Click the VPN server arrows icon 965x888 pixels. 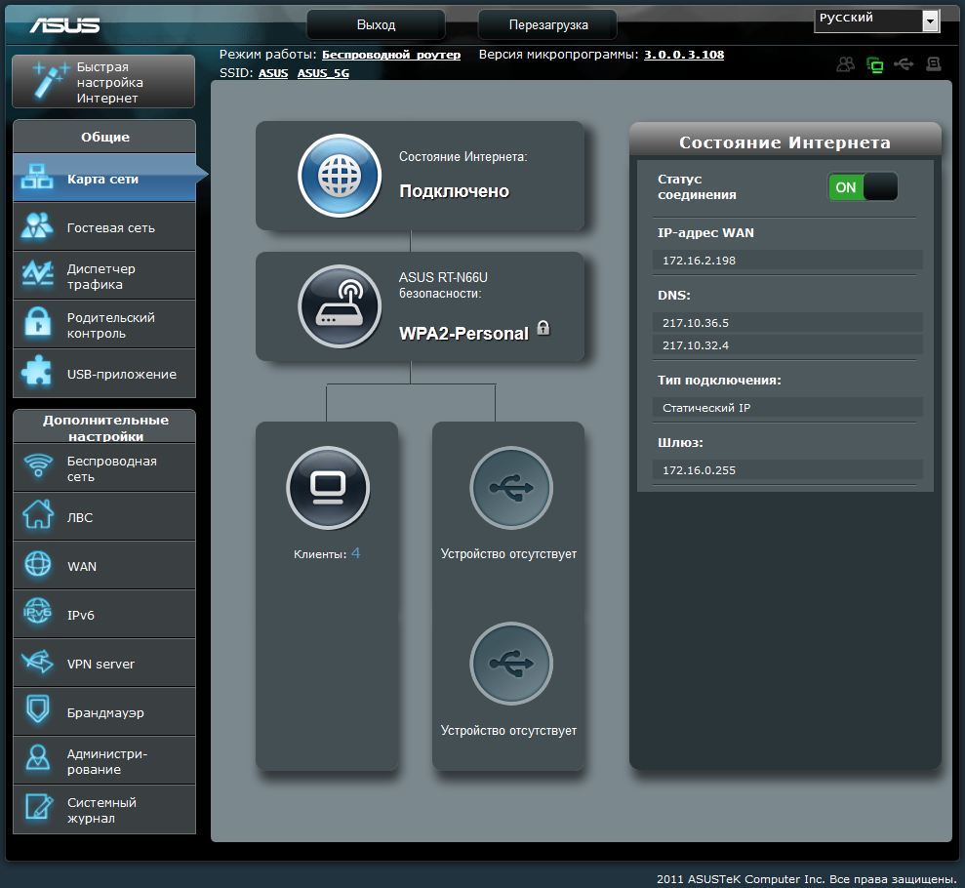coord(37,662)
